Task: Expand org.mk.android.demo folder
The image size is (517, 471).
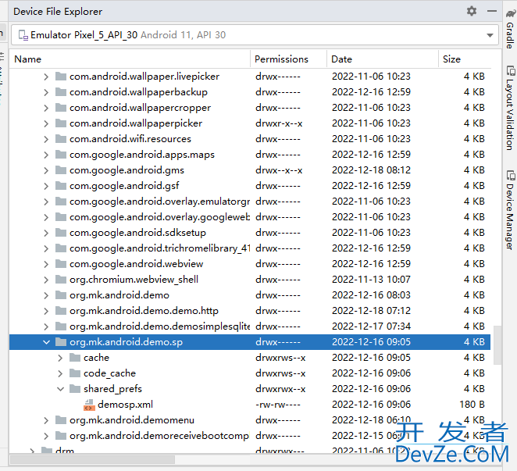Action: click(x=46, y=295)
